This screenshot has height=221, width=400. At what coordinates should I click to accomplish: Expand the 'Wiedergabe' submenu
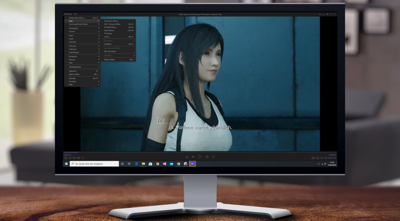[x=83, y=29]
